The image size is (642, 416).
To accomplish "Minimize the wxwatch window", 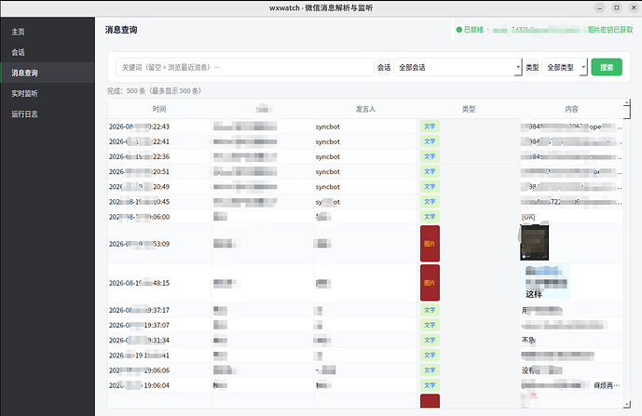I will pos(599,7).
